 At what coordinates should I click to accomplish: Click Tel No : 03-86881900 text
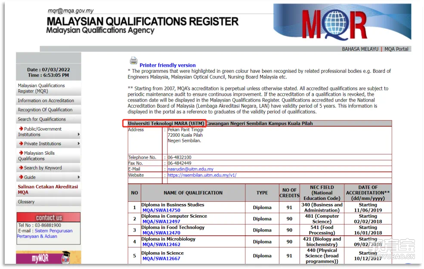(40, 225)
